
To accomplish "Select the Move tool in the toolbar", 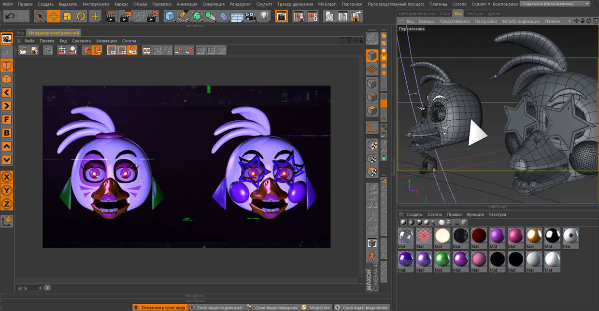I will tap(54, 16).
